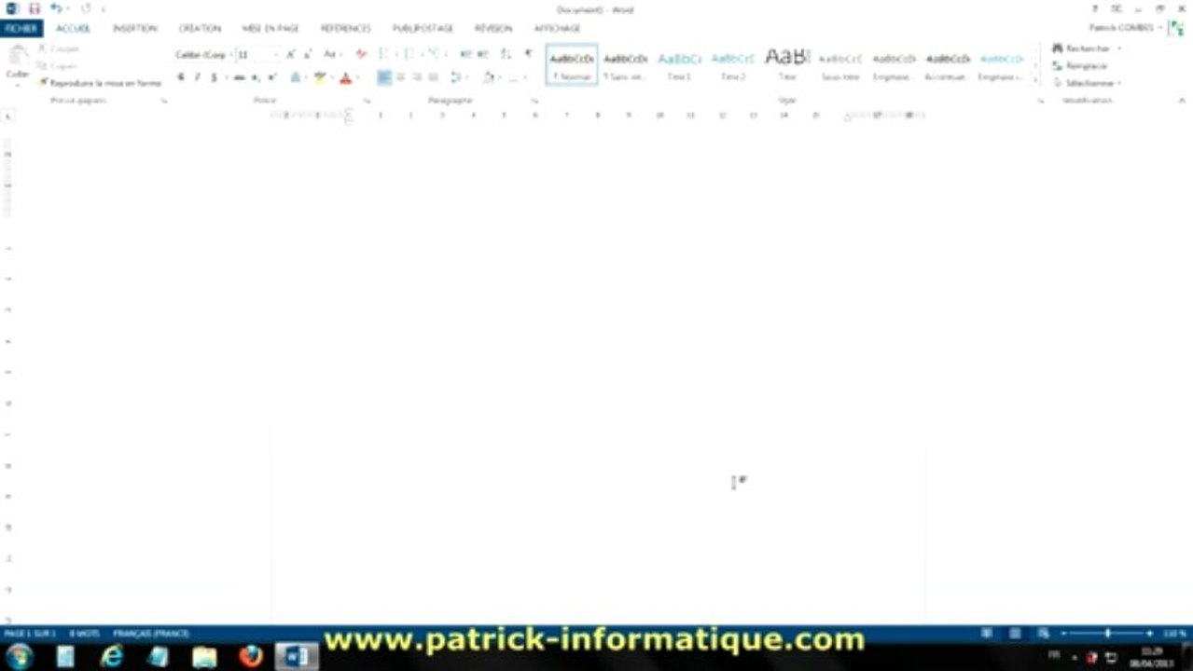
Task: Click the decrease indent icon
Action: click(x=465, y=55)
